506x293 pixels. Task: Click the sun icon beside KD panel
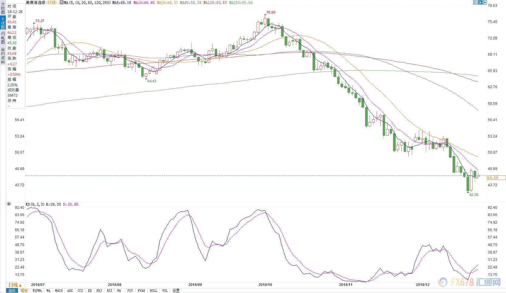pyautogui.click(x=9, y=204)
